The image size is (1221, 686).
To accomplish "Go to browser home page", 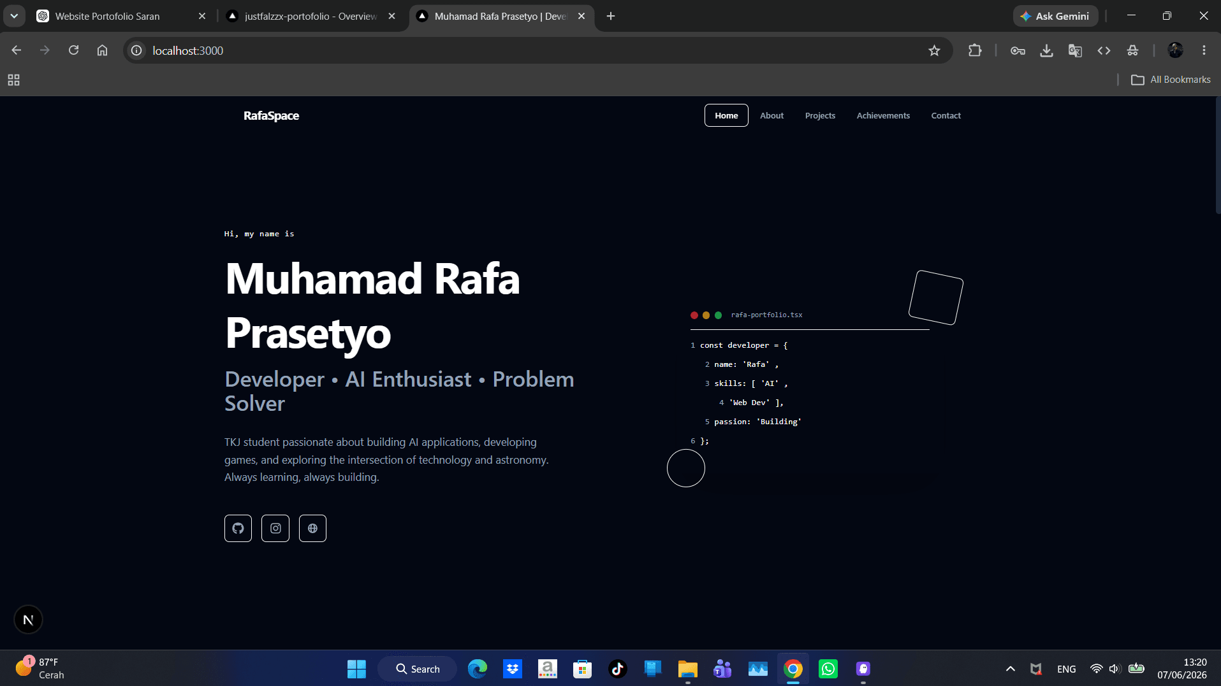I will (x=102, y=50).
